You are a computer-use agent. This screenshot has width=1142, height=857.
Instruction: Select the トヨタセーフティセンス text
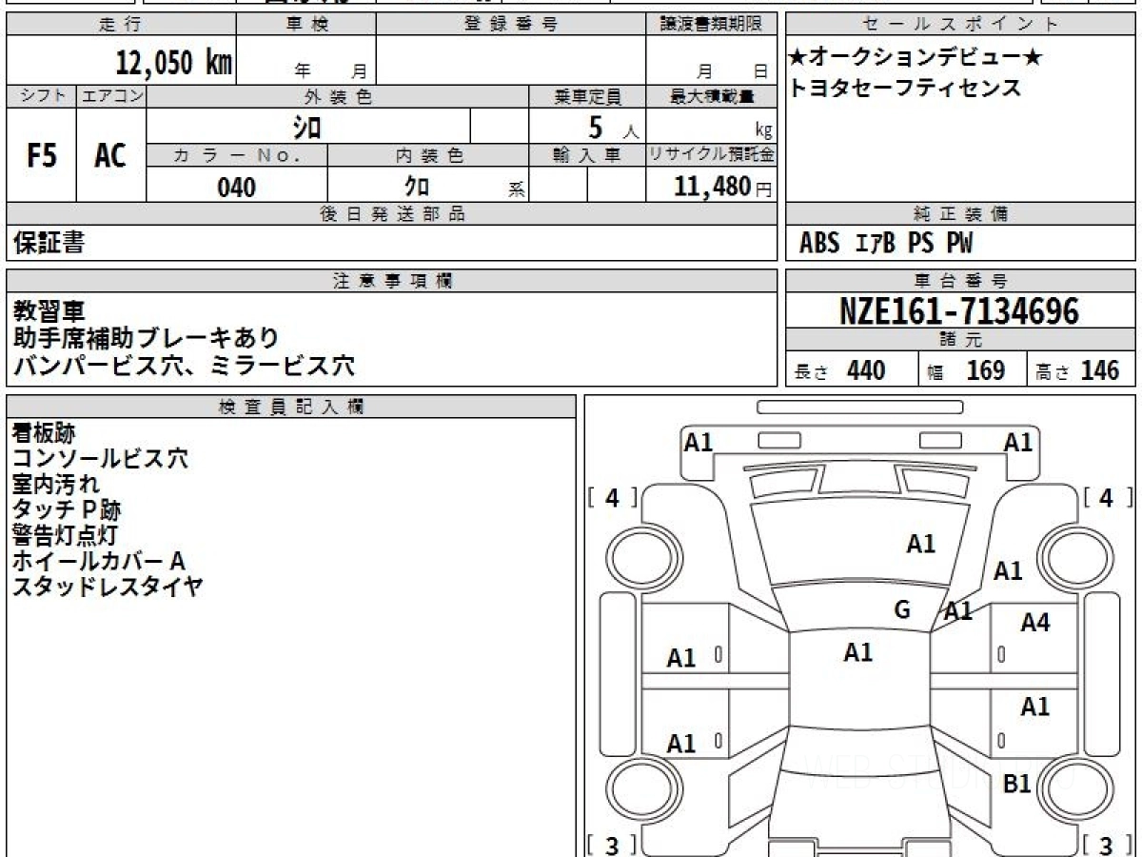click(905, 89)
